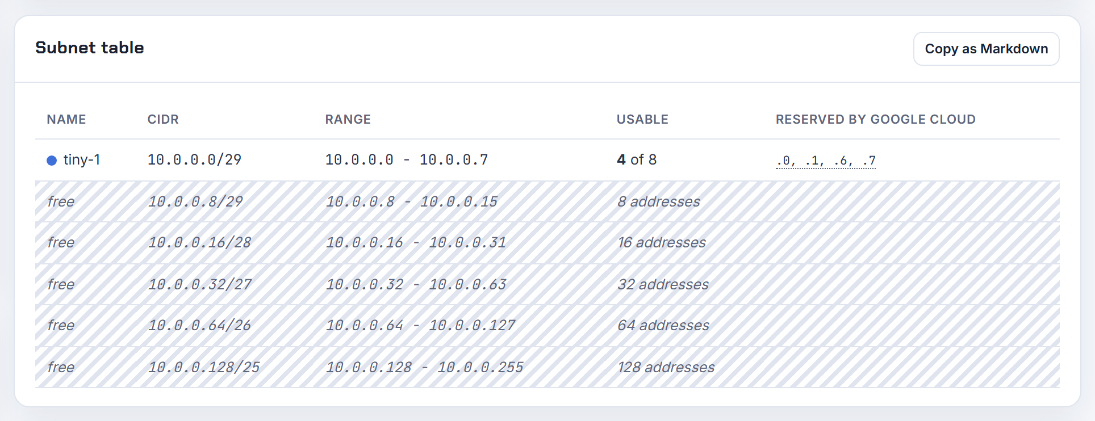This screenshot has height=421, width=1095.
Task: Click range 10.0.0.16 - 10.0.0.31
Action: click(x=416, y=242)
